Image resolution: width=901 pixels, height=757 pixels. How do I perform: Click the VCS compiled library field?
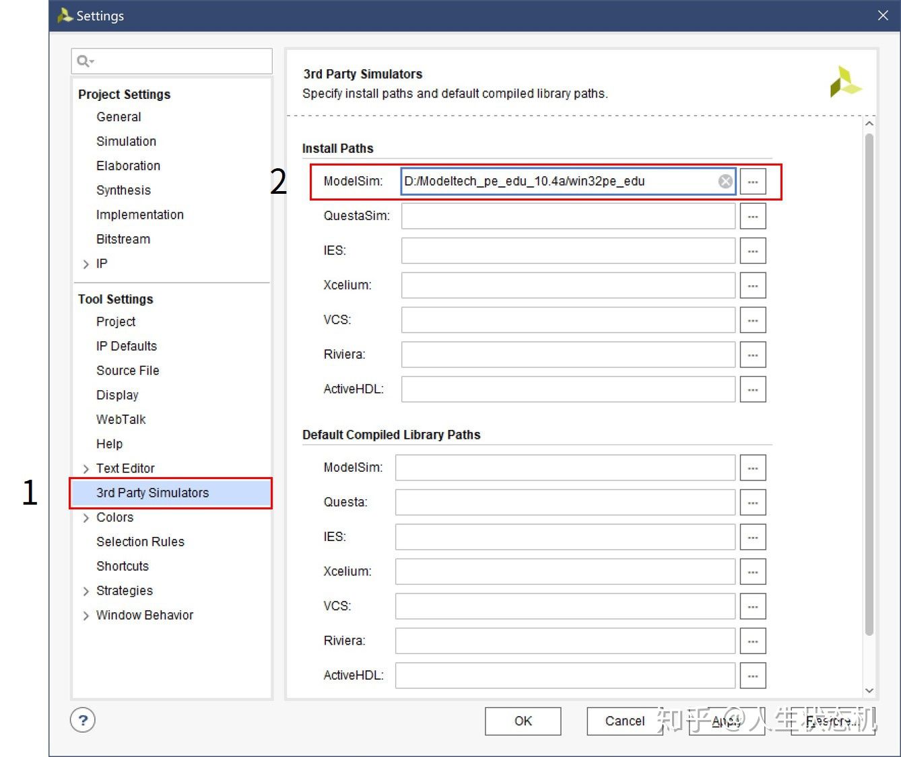point(565,606)
